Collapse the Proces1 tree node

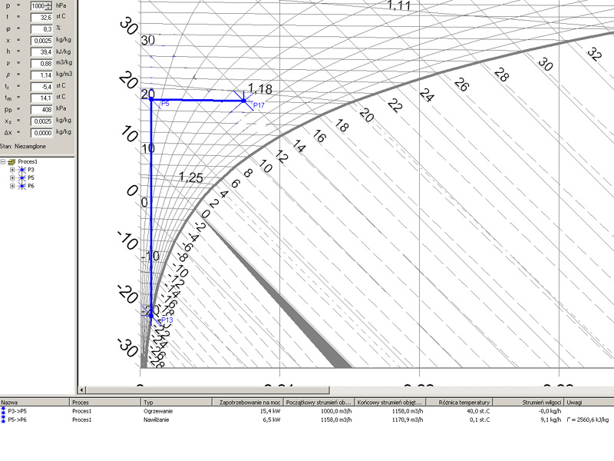(x=3, y=161)
